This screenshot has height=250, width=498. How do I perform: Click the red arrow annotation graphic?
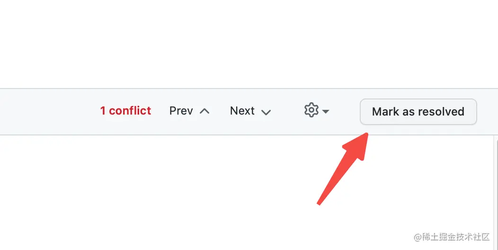coord(343,169)
